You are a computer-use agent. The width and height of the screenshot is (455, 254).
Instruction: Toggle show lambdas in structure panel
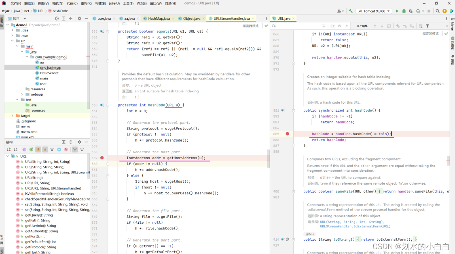pyautogui.click(x=66, y=150)
